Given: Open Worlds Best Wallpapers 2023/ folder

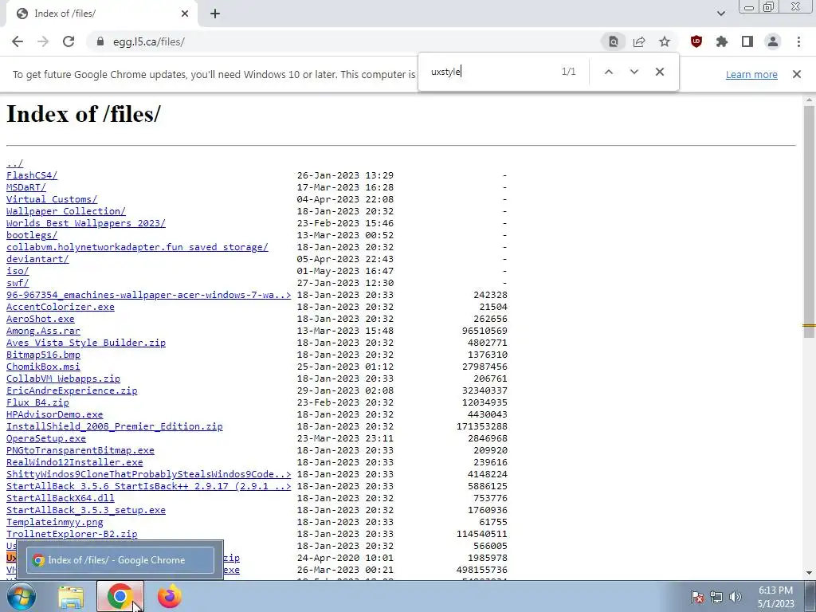Looking at the screenshot, I should click(86, 223).
